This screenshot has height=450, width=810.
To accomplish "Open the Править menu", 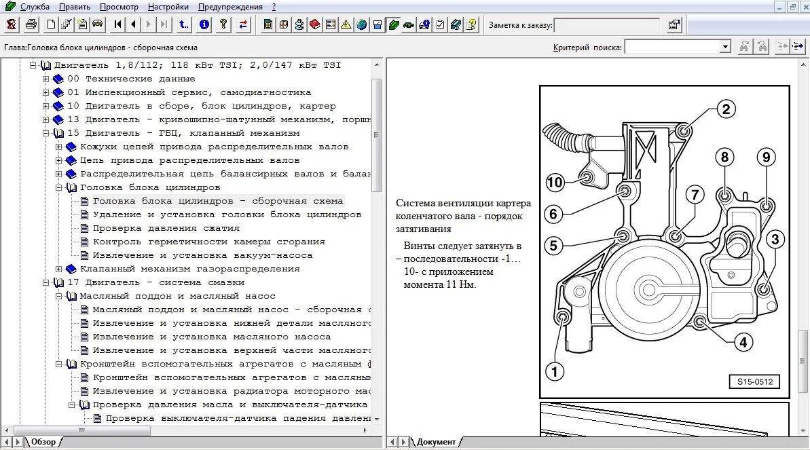I will 75,7.
